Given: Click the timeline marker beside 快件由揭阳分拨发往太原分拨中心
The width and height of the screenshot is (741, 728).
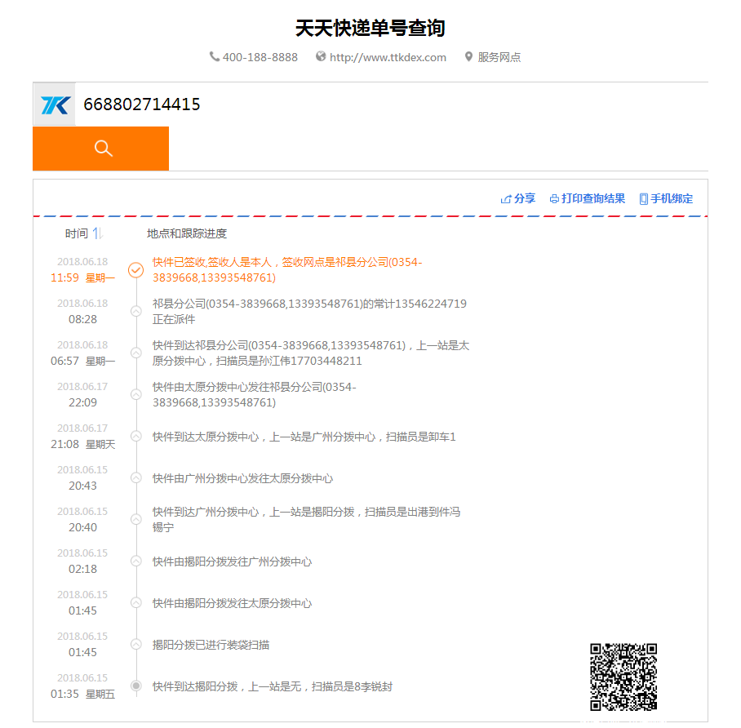Looking at the screenshot, I should [136, 603].
